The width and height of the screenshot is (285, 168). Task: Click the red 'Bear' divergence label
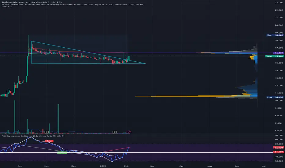(49, 141)
